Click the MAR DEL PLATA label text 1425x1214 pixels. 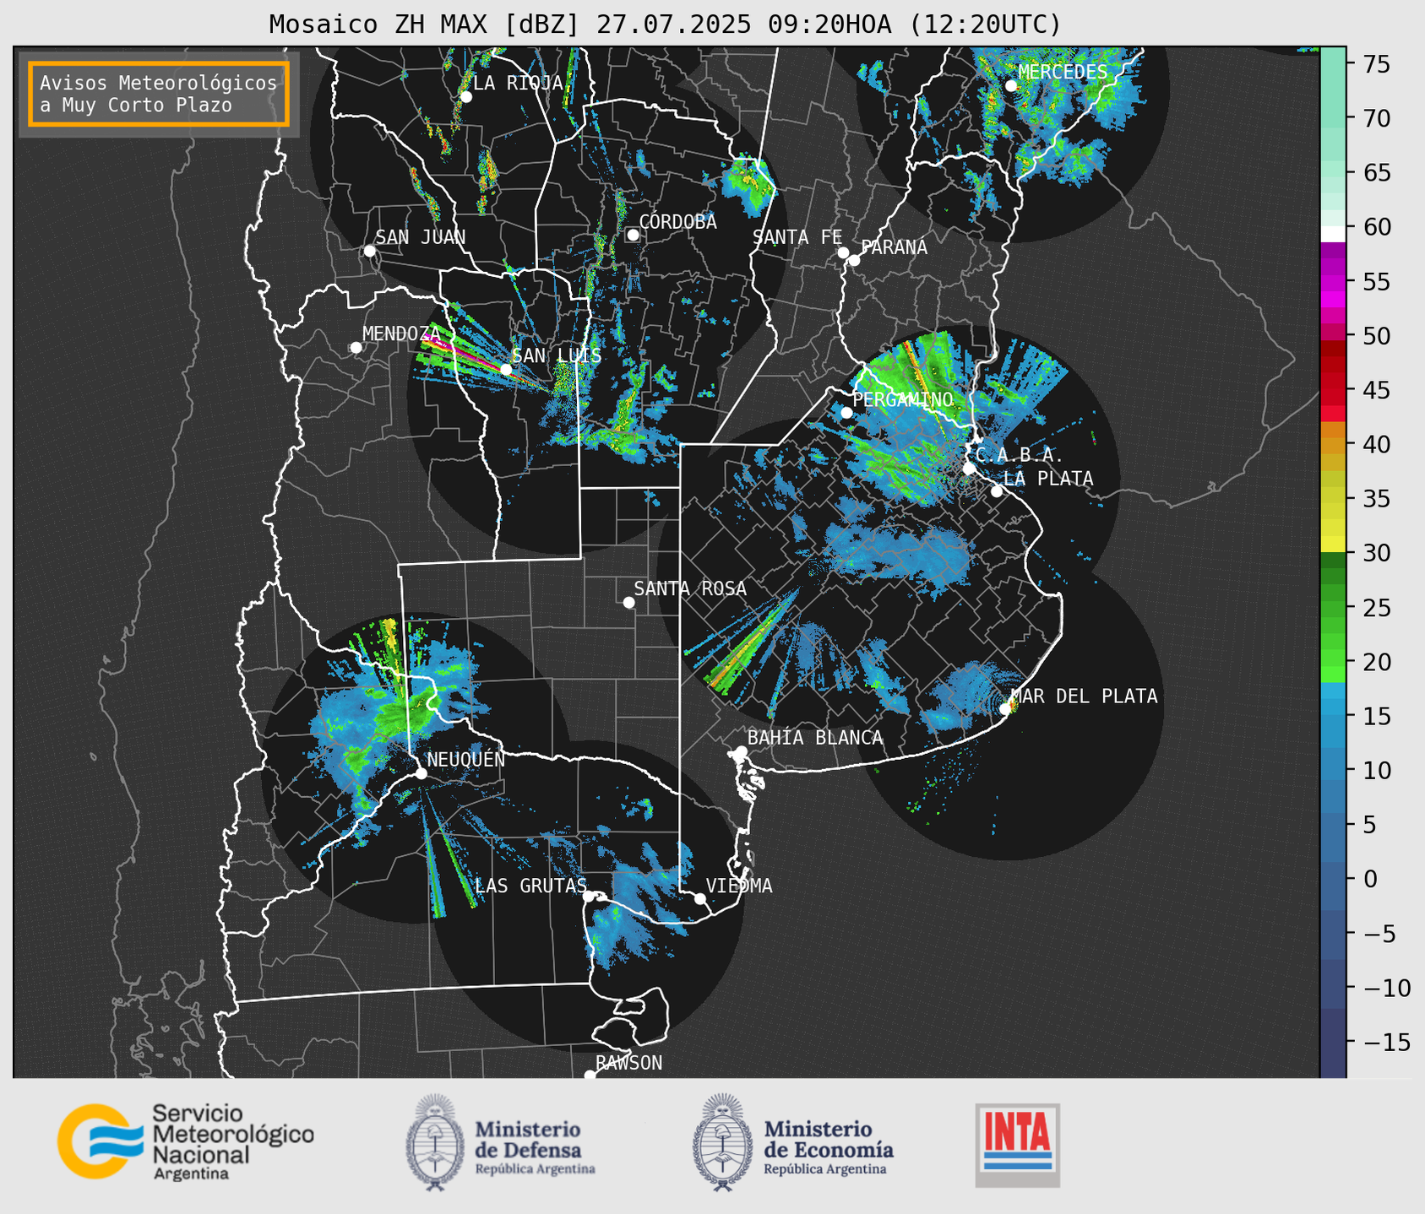[x=1084, y=696]
